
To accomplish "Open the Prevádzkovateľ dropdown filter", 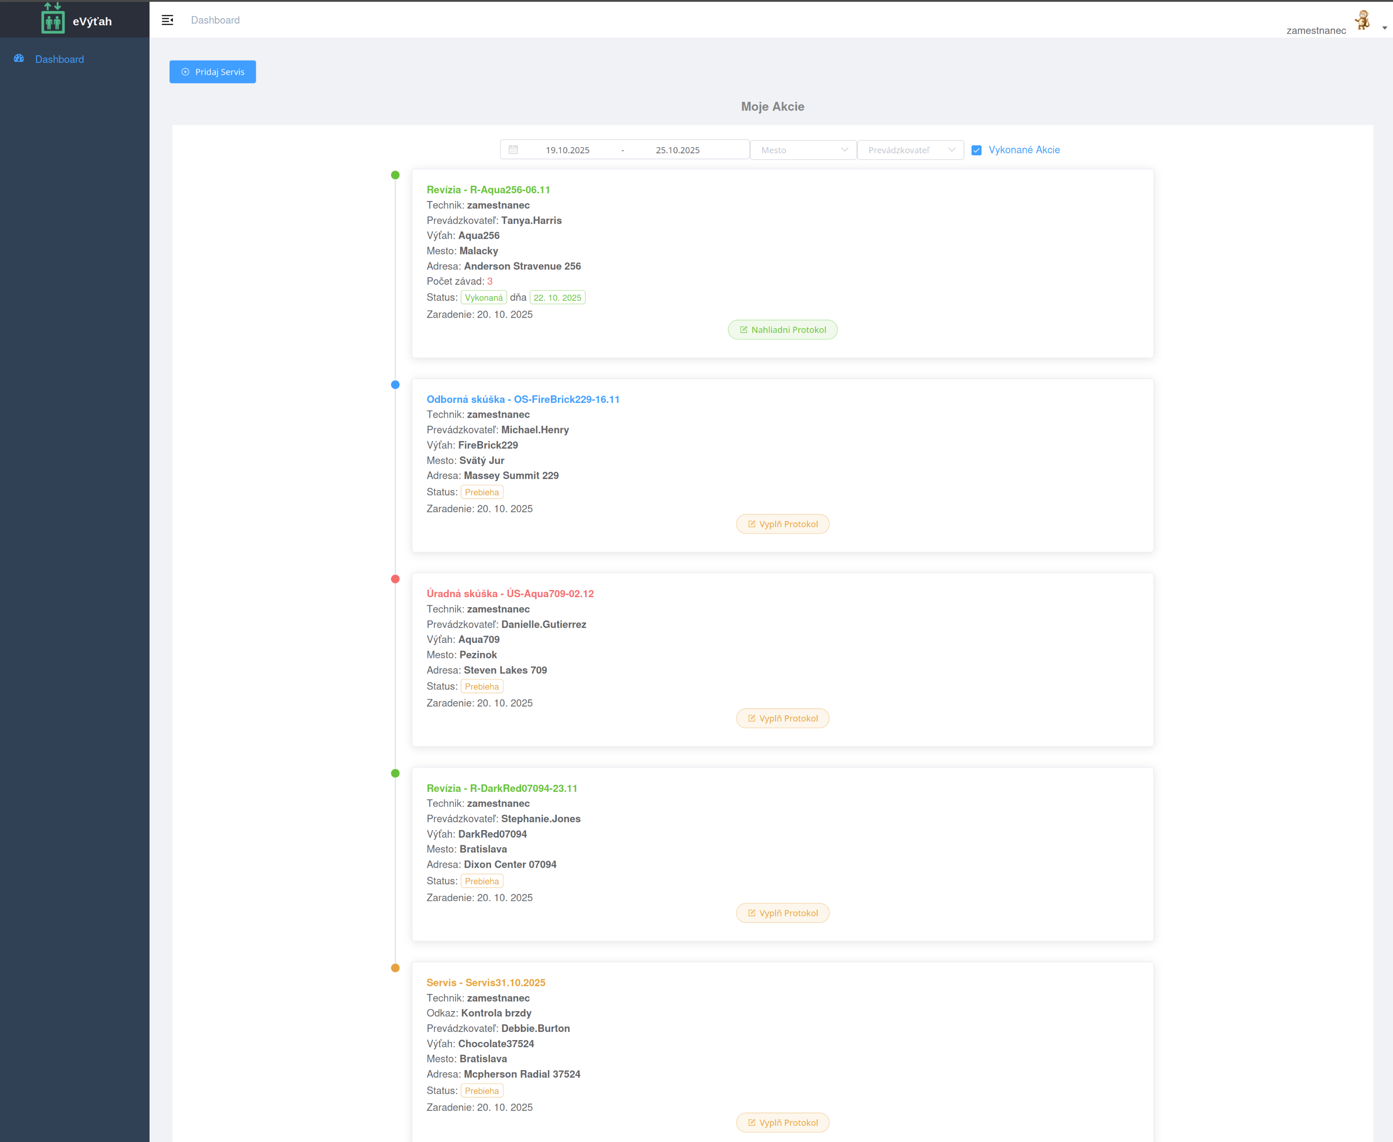I will point(910,150).
